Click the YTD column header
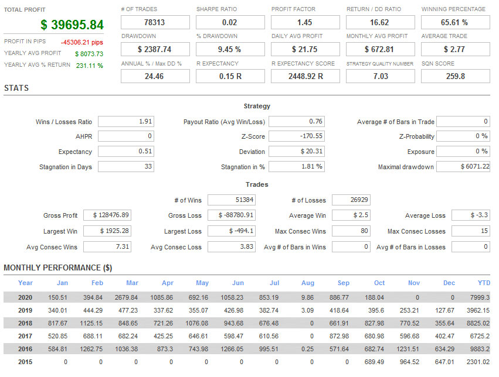The width and height of the screenshot is (499, 377). click(x=484, y=283)
